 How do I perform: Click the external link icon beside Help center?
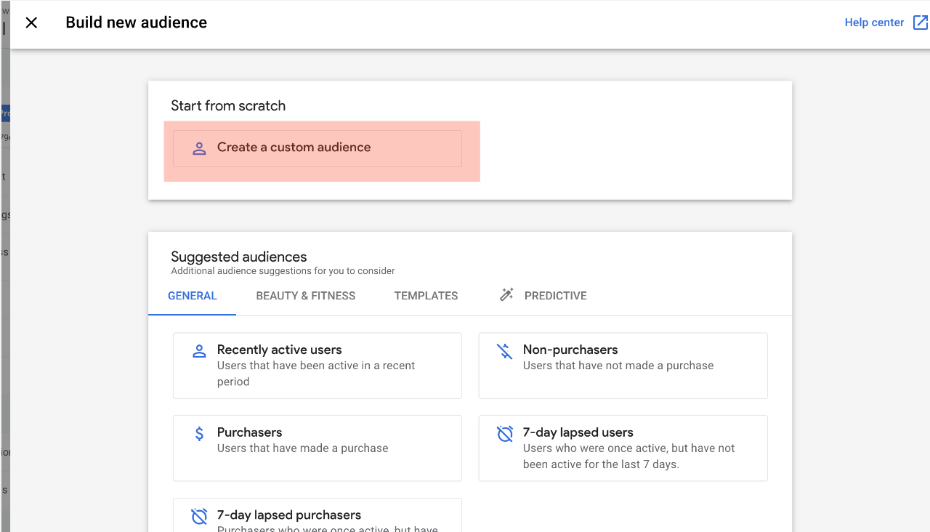tap(920, 23)
